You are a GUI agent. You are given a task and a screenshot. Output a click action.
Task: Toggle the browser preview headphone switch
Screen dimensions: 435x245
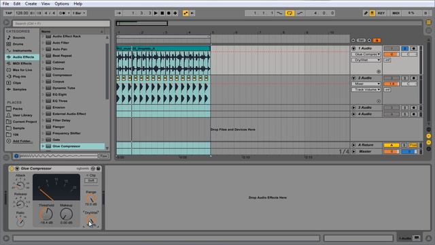(16, 156)
